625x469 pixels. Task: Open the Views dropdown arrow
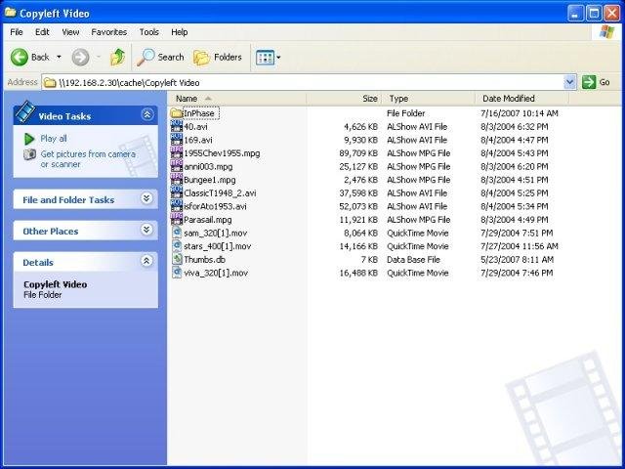click(278, 58)
